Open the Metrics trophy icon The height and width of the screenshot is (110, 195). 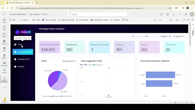4,56
